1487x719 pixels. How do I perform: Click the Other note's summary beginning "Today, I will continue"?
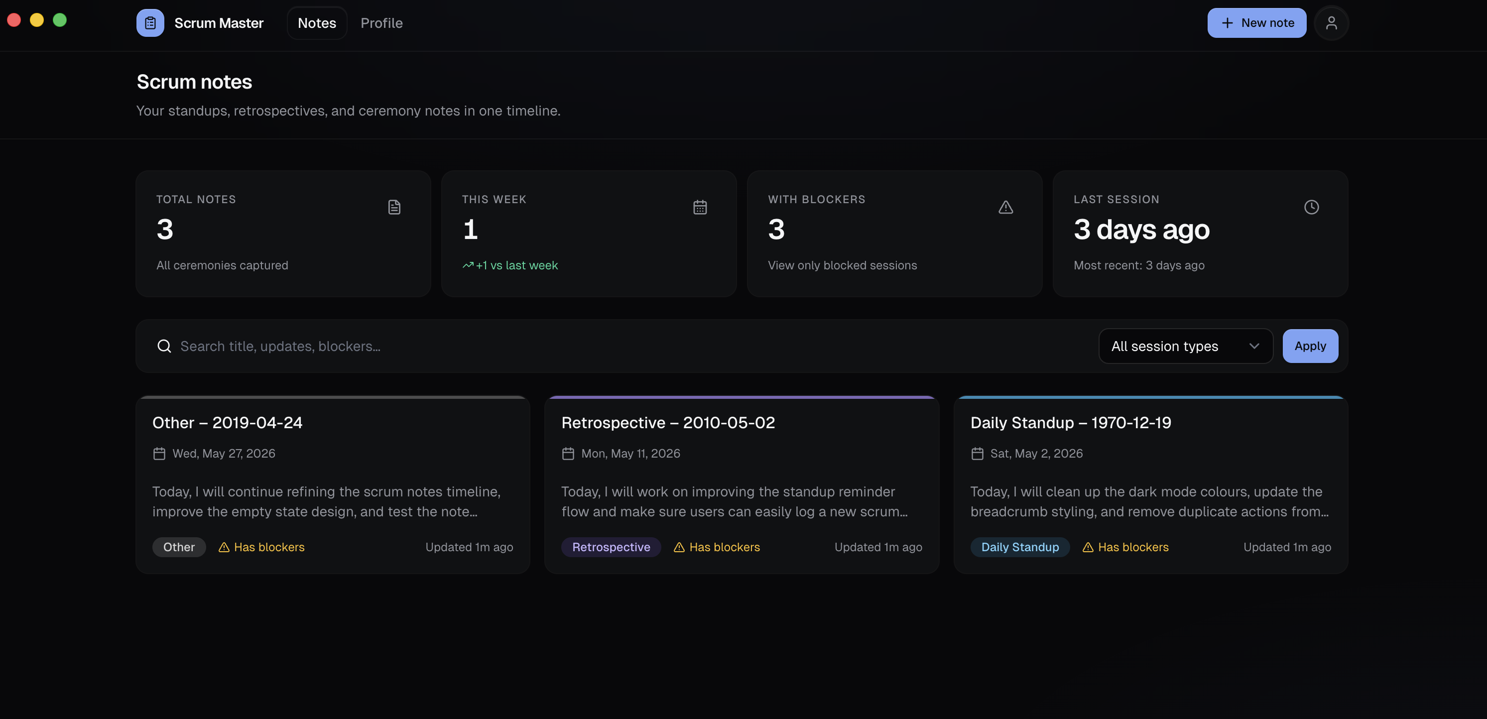pyautogui.click(x=327, y=501)
